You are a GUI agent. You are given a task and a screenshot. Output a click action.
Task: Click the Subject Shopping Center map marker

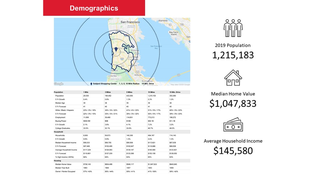click(116, 50)
